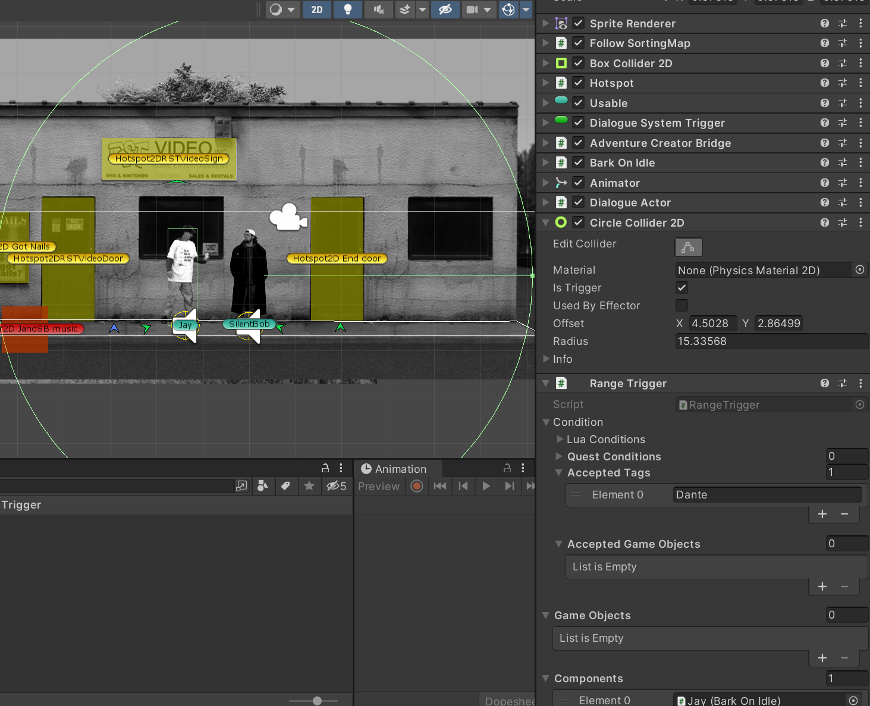Collapse the Components list foldout
Image resolution: width=870 pixels, height=706 pixels.
tap(546, 679)
